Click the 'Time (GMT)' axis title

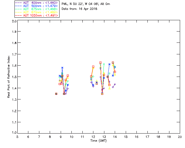[x=98, y=141]
